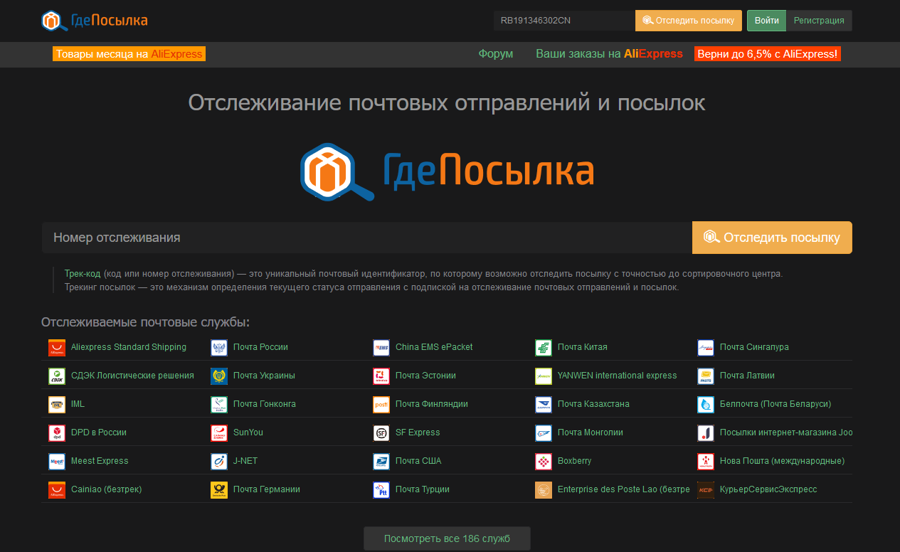Open Aliexpress Standard Shipping link
This screenshot has width=900, height=552.
point(129,347)
